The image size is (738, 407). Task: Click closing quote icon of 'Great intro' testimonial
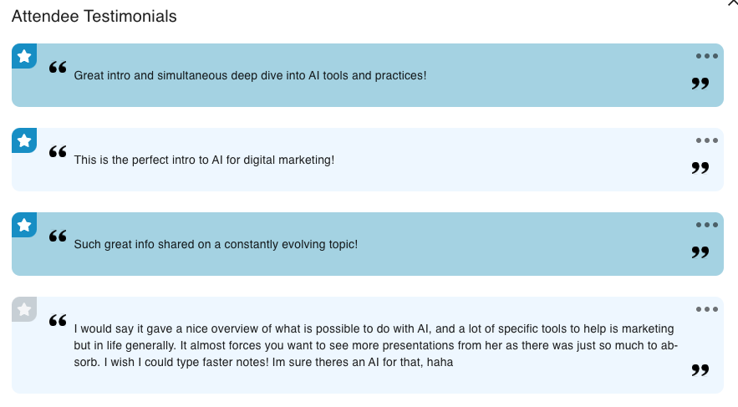pos(700,84)
